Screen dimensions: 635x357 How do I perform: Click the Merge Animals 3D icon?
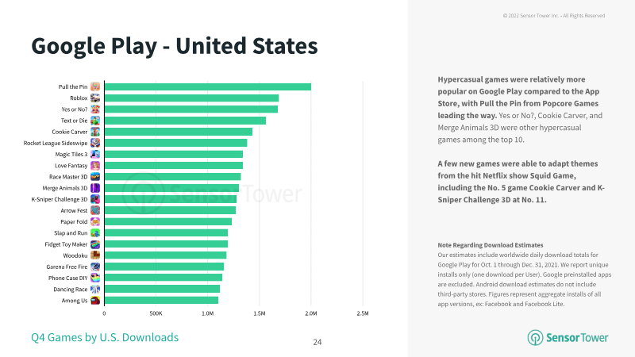point(95,188)
